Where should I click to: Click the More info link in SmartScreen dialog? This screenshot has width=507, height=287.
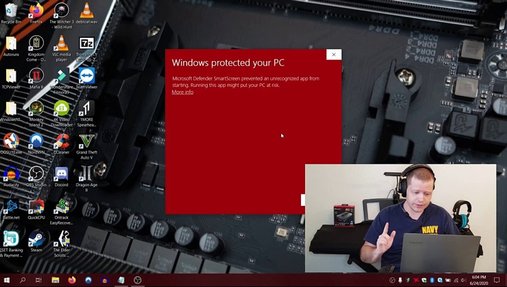[x=183, y=92]
